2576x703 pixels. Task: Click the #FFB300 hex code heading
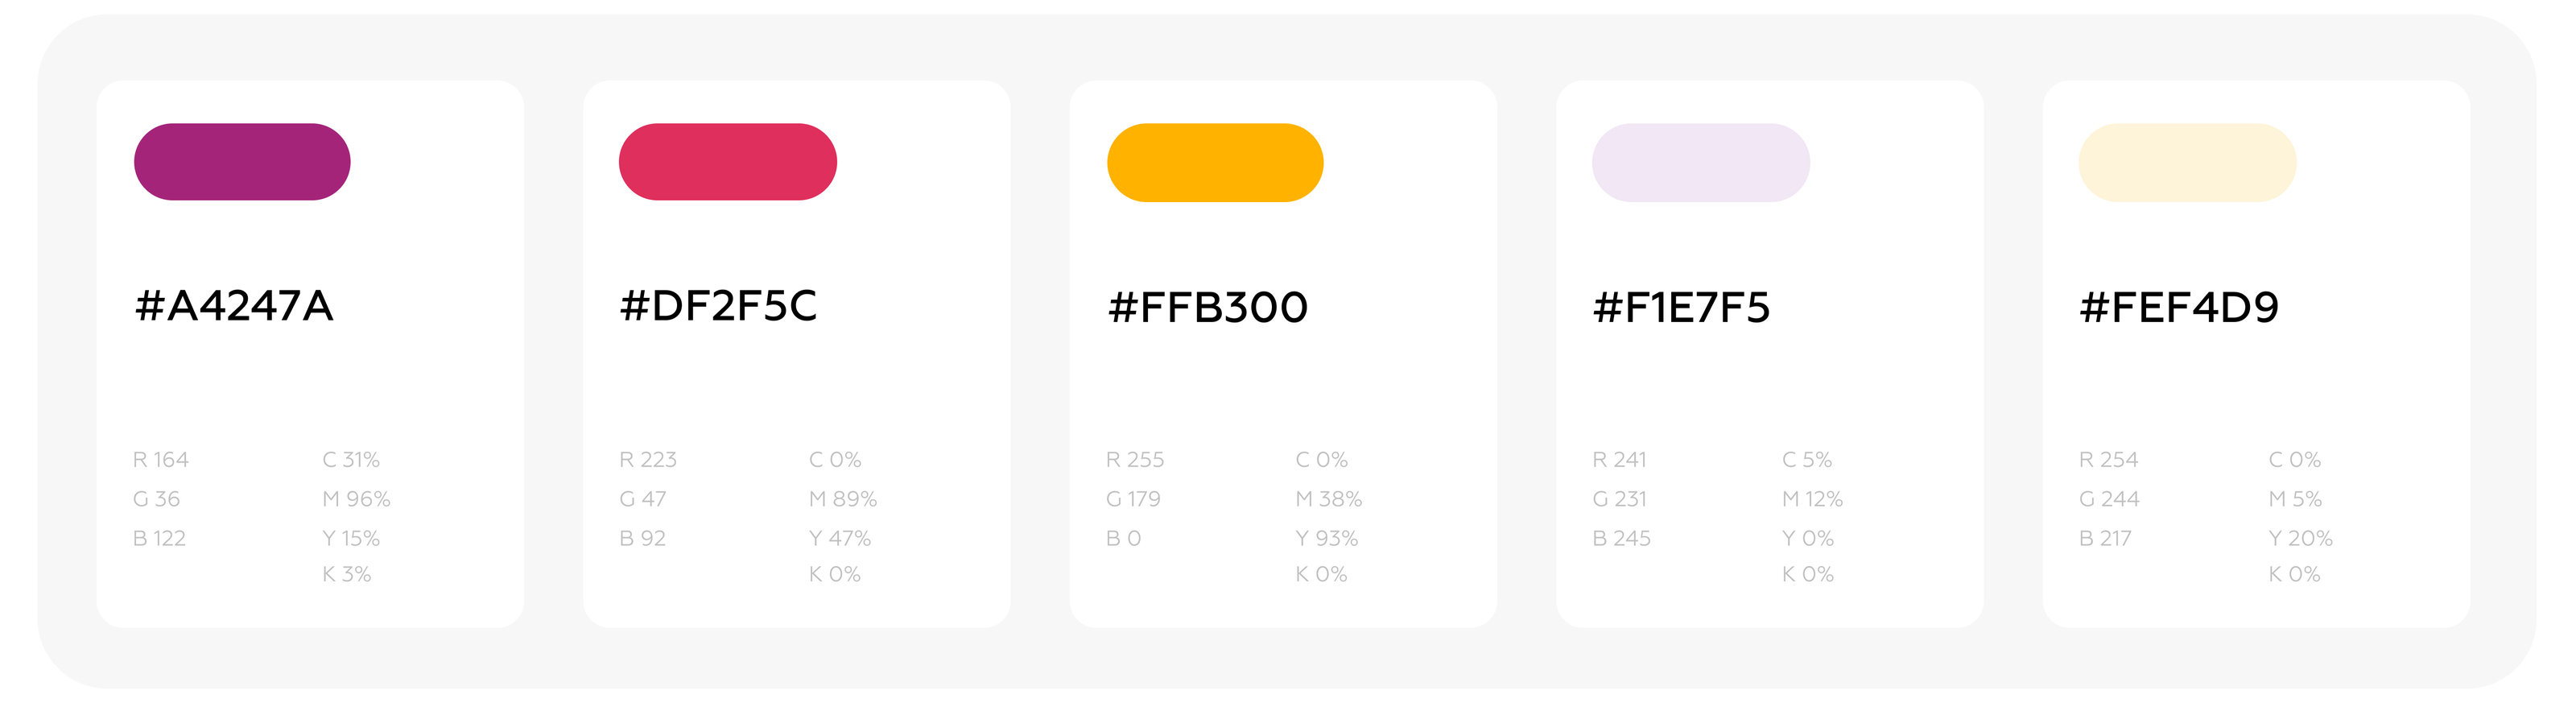click(1208, 307)
